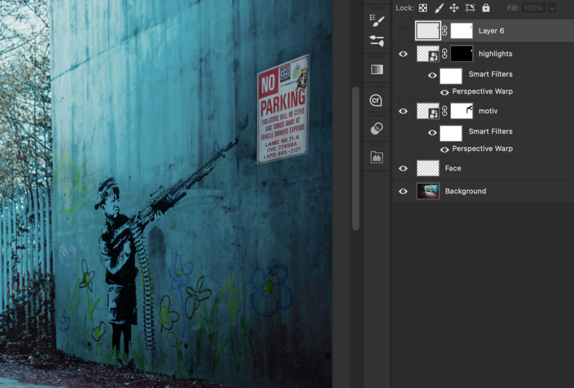
Task: Hide the motiv layer
Action: tap(403, 111)
